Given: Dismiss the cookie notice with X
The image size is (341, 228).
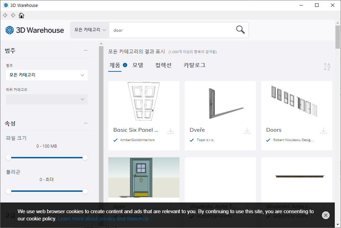Looking at the screenshot, I should tap(325, 215).
